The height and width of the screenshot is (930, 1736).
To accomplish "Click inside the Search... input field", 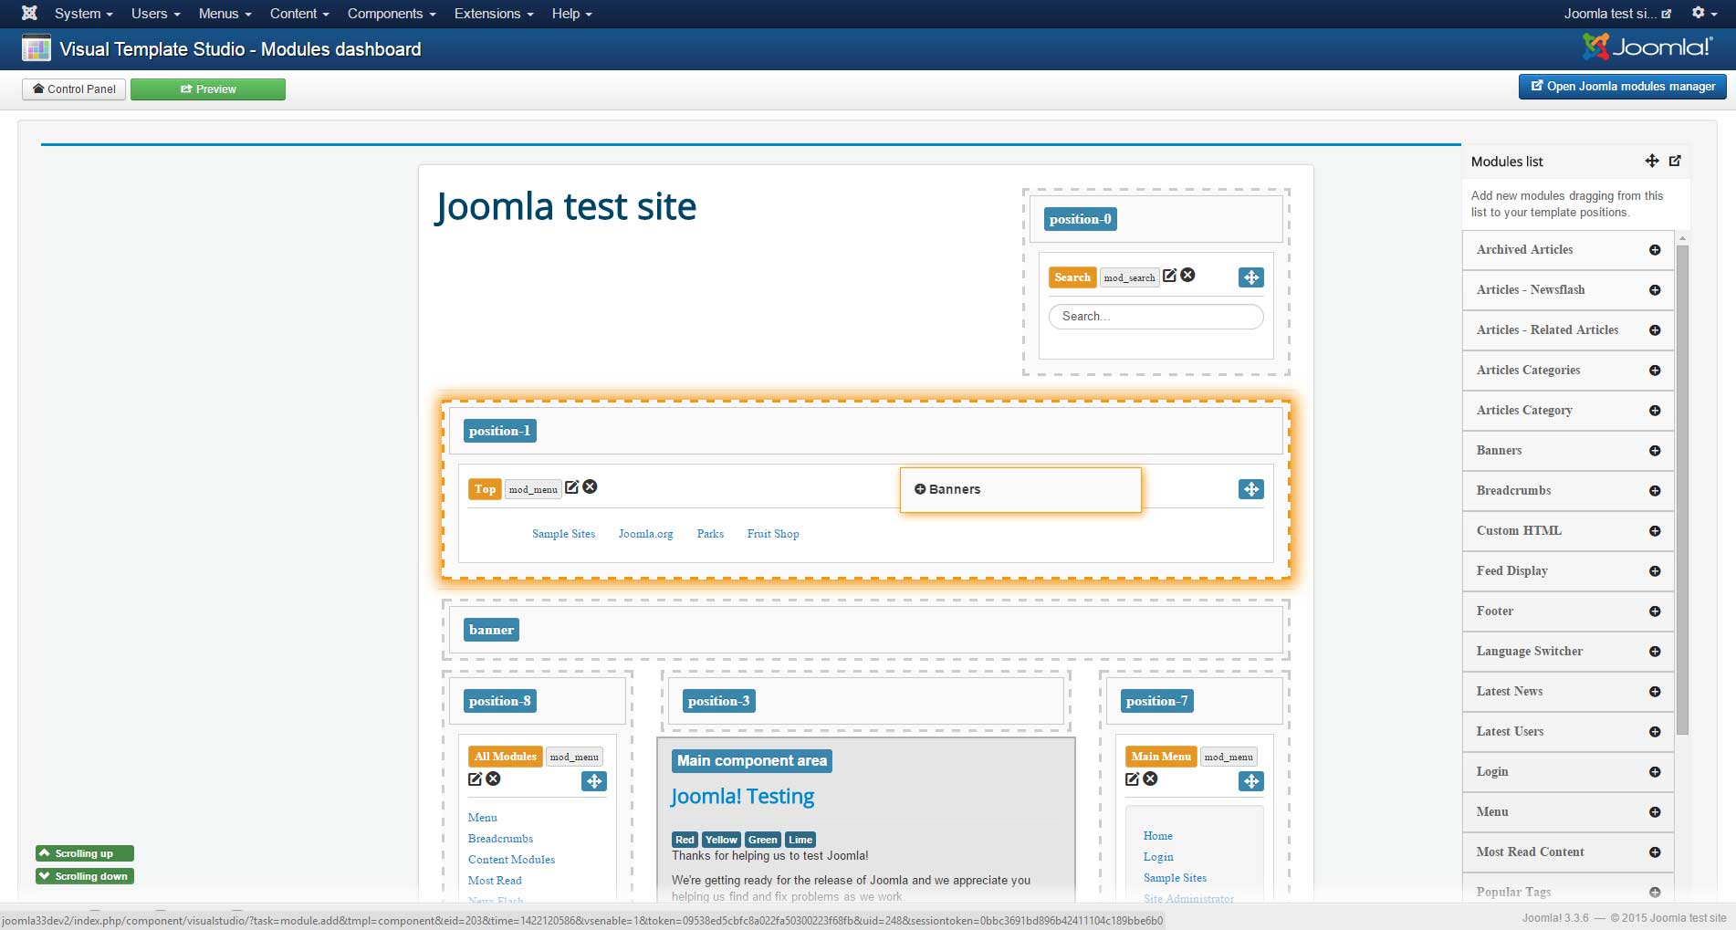I will click(1156, 316).
